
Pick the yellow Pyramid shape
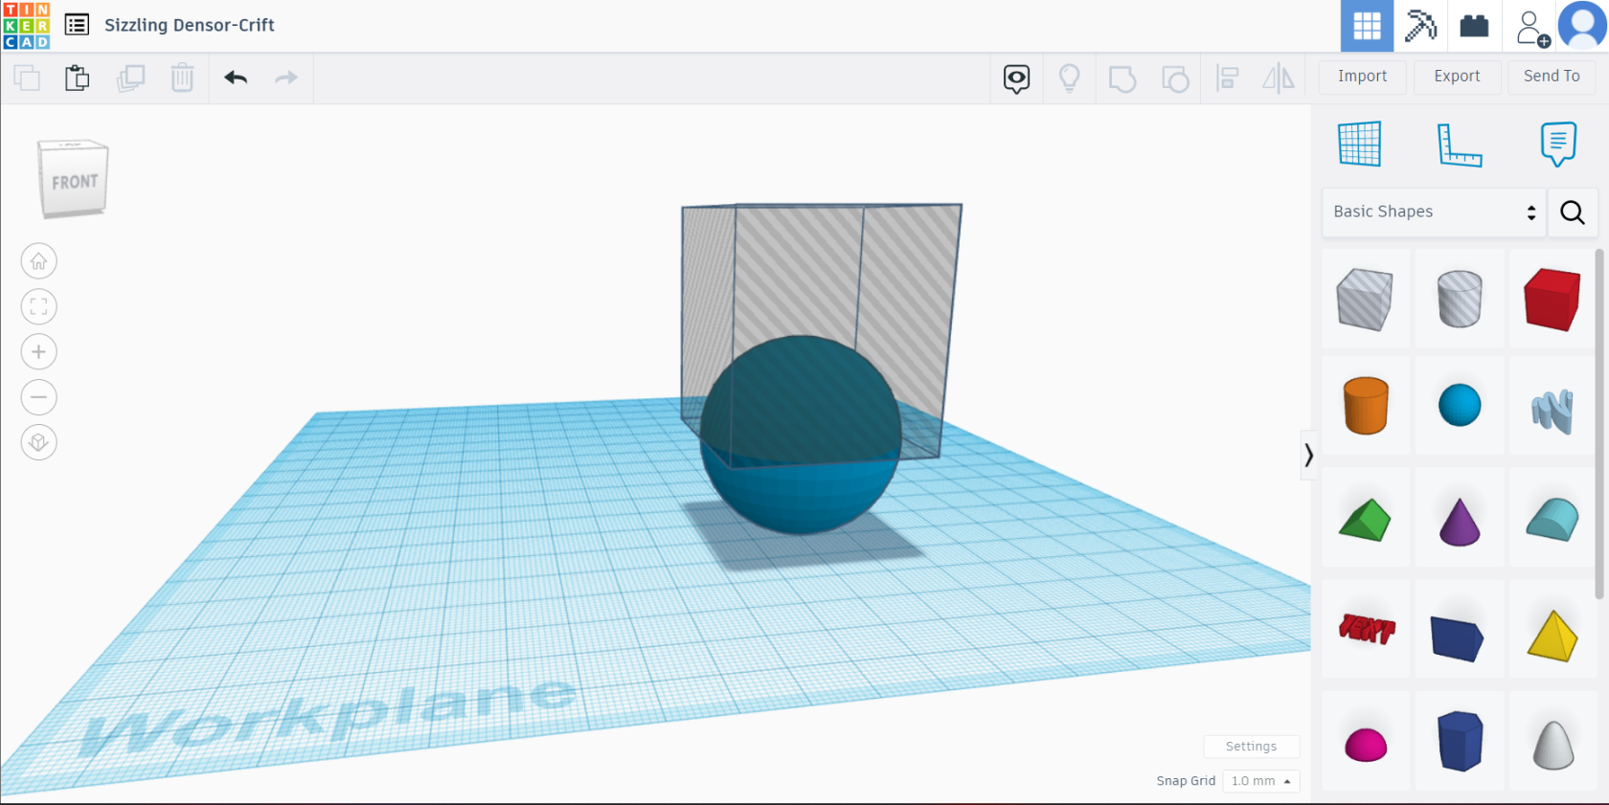tap(1552, 636)
